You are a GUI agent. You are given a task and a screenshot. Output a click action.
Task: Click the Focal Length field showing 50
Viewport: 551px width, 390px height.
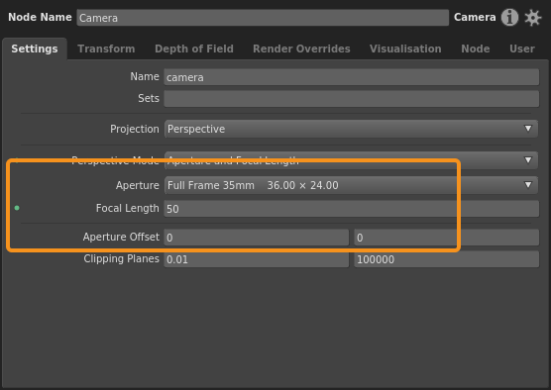pos(351,209)
